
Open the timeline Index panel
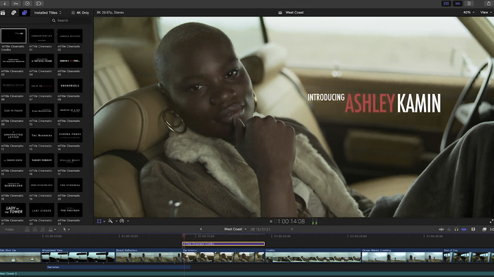click(x=10, y=230)
